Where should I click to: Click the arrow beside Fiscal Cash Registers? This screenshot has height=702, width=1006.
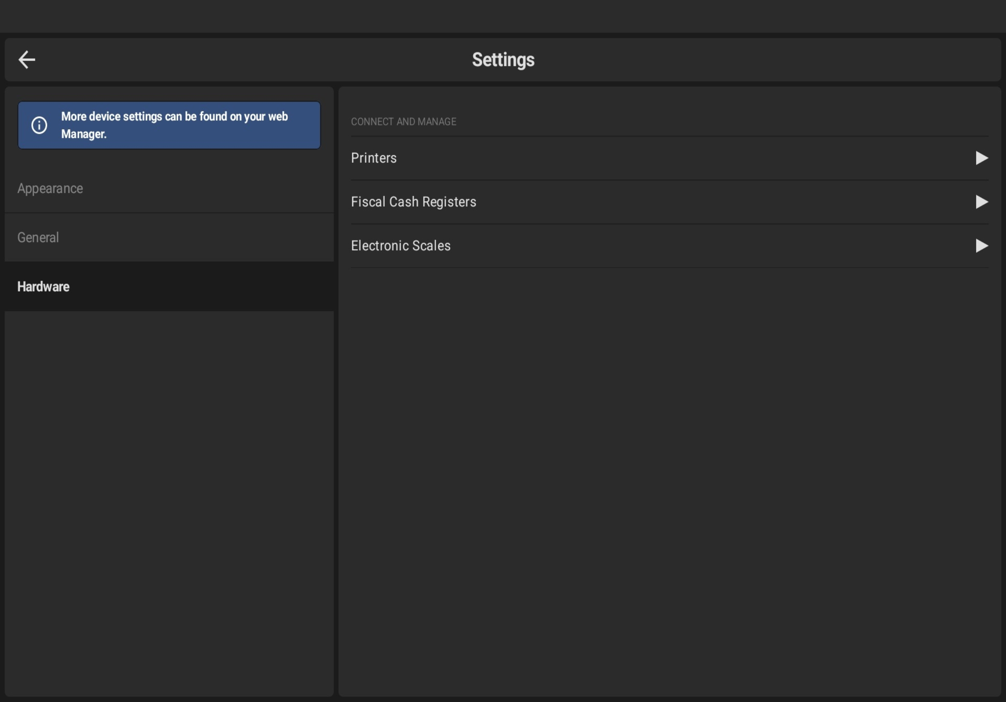coord(982,202)
